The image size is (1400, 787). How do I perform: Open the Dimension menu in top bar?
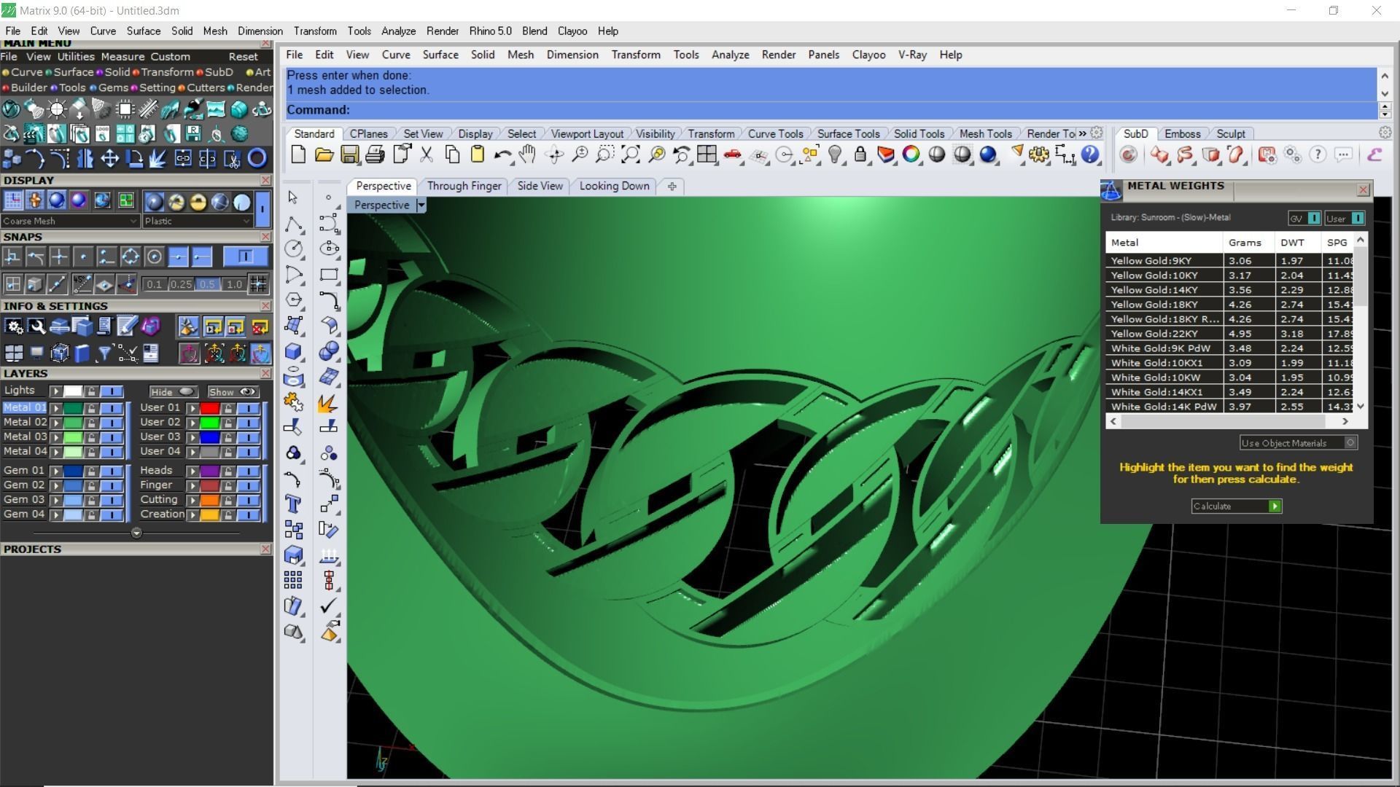click(260, 31)
